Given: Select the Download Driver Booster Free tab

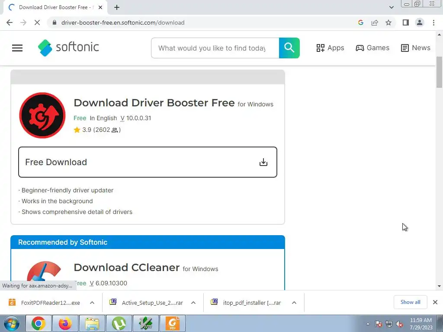Looking at the screenshot, I should tap(55, 7).
